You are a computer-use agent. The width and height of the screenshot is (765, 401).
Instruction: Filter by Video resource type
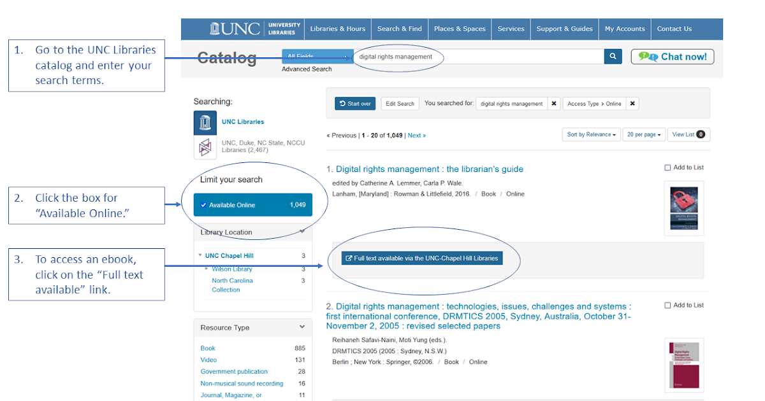pyautogui.click(x=208, y=360)
